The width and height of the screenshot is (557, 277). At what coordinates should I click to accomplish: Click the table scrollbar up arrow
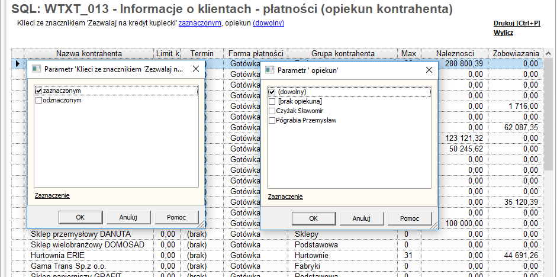548,54
